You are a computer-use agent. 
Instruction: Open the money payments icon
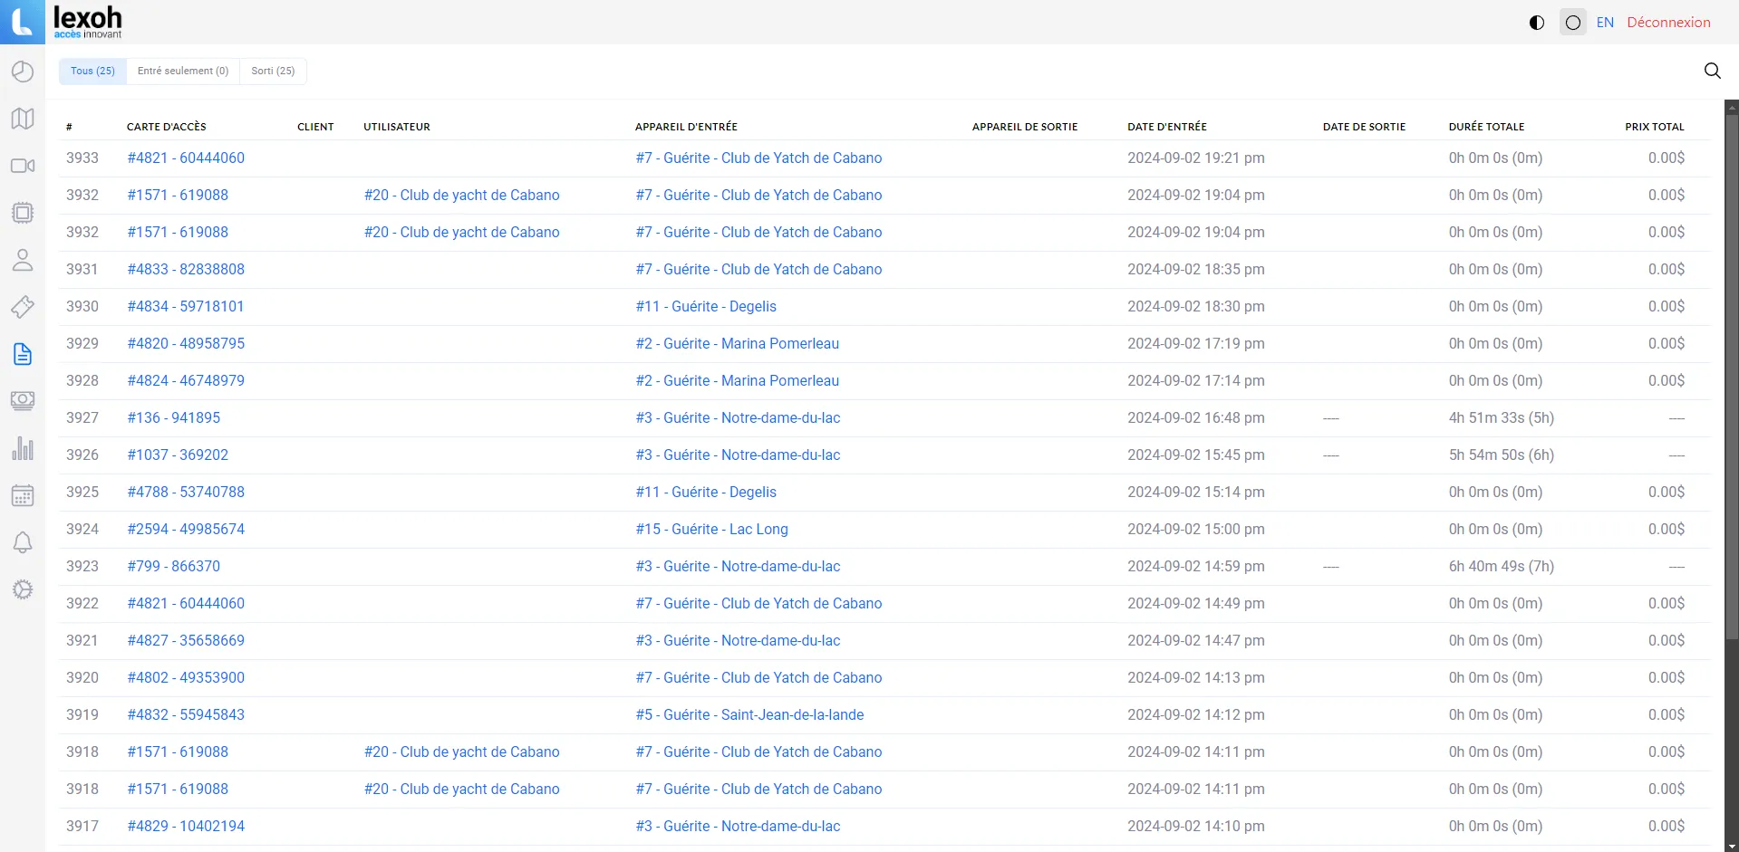click(x=23, y=401)
